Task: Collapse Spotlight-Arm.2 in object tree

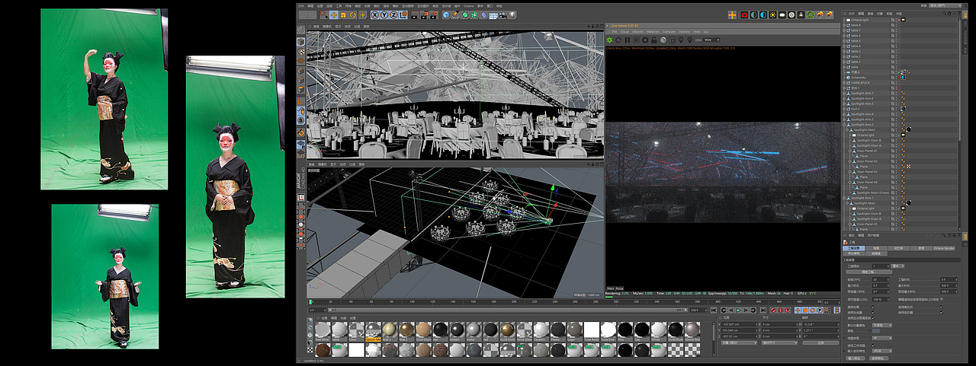Action: click(x=843, y=125)
